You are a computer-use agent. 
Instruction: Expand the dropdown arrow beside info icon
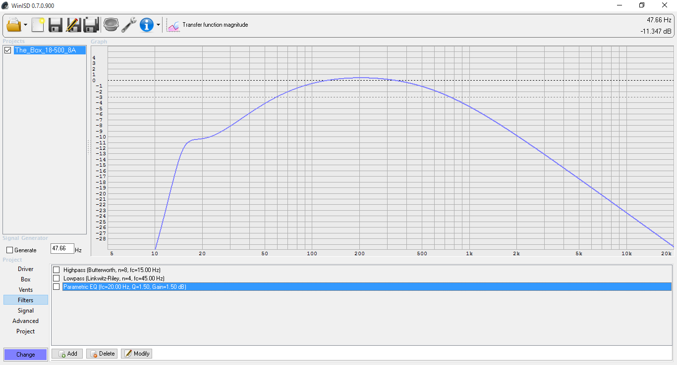[158, 25]
